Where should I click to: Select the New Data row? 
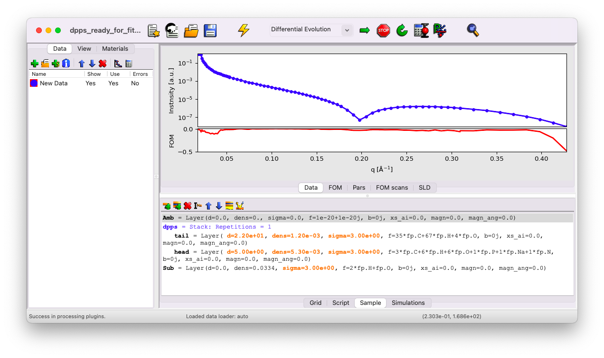tap(91, 83)
